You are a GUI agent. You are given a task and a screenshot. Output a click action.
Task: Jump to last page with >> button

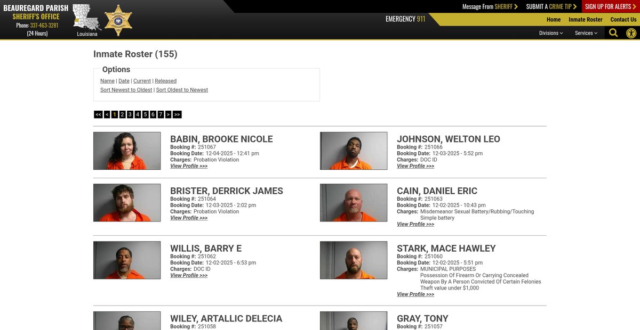(177, 114)
